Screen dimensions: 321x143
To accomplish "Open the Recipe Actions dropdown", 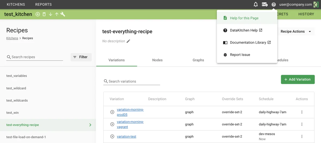I will (x=296, y=32).
